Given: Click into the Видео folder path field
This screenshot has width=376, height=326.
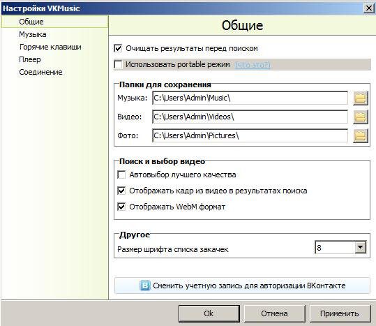Looking at the screenshot, I should pyautogui.click(x=250, y=117).
